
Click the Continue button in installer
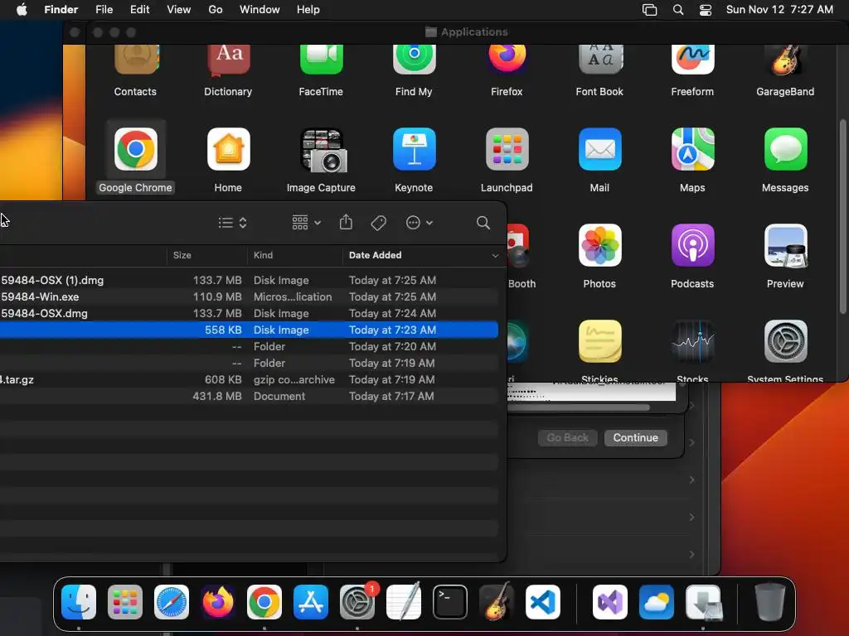tap(635, 437)
